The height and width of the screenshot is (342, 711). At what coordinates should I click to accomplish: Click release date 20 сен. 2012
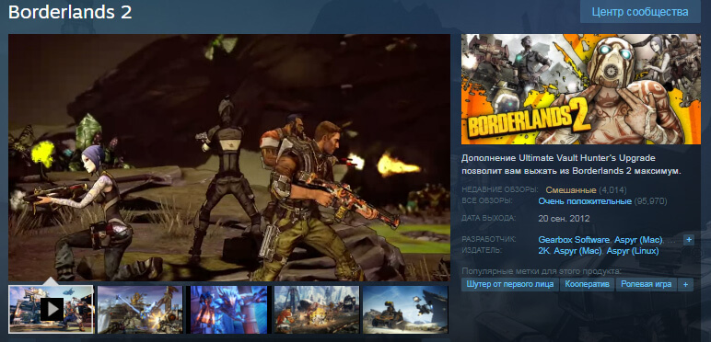[564, 219]
